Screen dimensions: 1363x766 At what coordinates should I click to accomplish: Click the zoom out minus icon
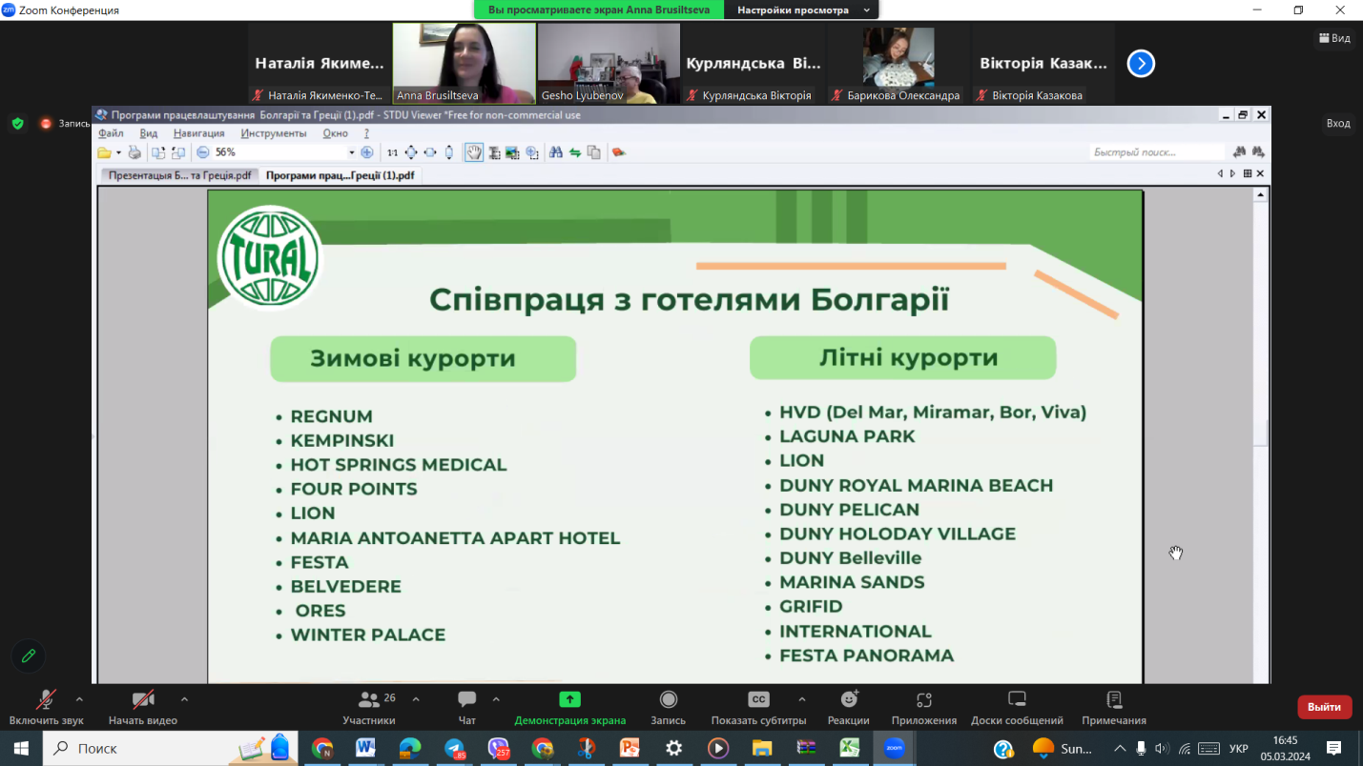point(202,152)
